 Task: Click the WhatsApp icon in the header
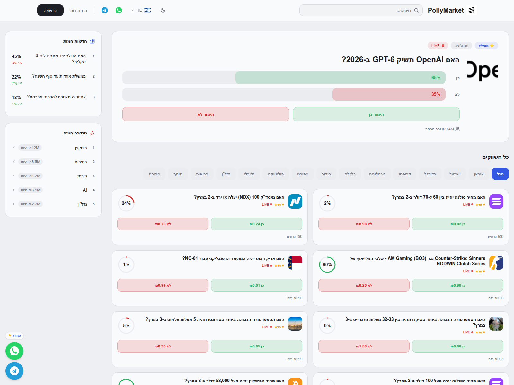click(x=119, y=10)
